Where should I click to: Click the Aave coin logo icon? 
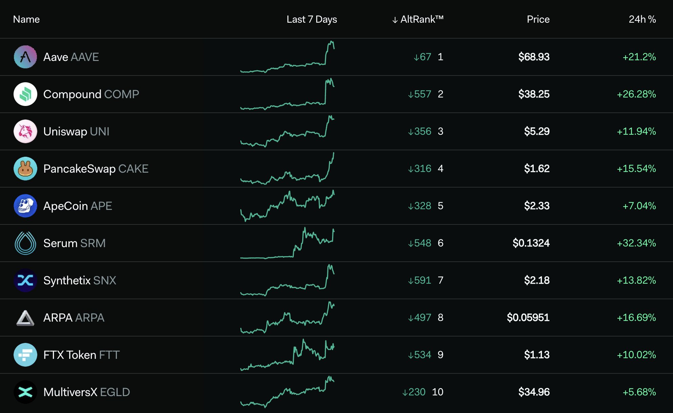(25, 57)
